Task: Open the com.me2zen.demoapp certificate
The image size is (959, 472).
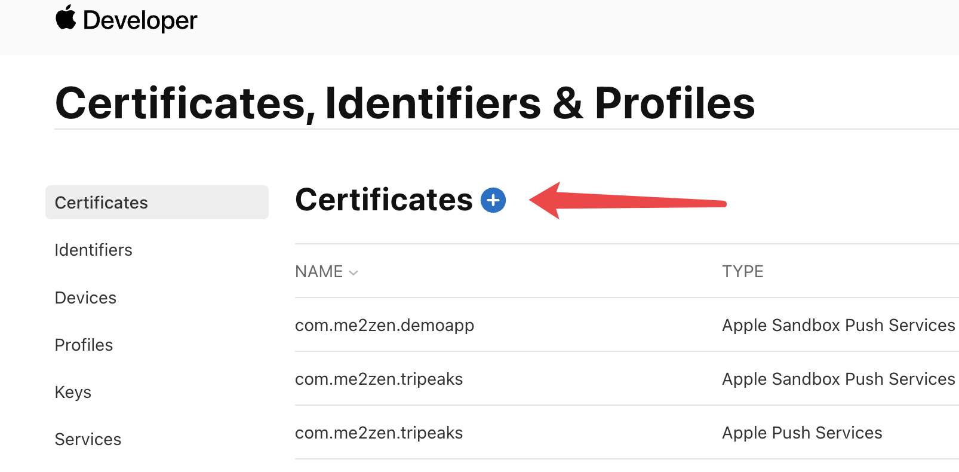Action: pos(385,325)
